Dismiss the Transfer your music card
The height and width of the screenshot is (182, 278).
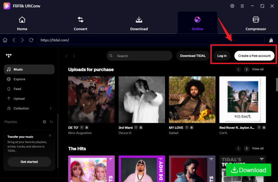tap(50, 135)
